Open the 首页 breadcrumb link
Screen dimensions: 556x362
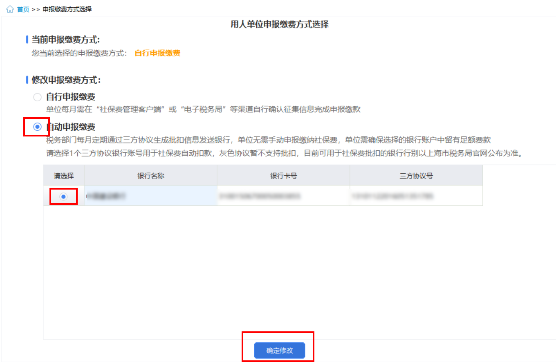23,9
